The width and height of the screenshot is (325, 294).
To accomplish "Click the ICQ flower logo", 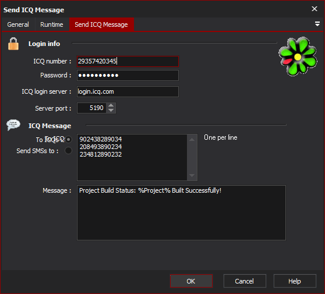I will coord(298,56).
